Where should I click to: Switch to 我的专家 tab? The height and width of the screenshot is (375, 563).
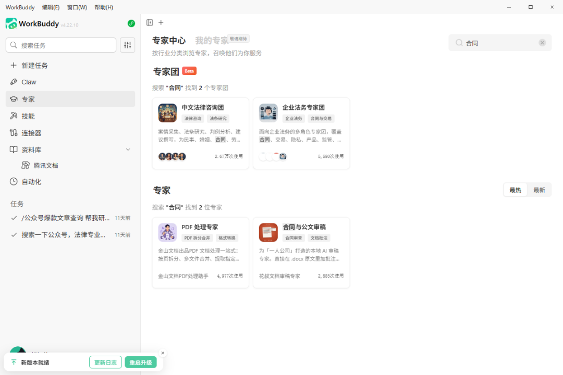(x=212, y=41)
